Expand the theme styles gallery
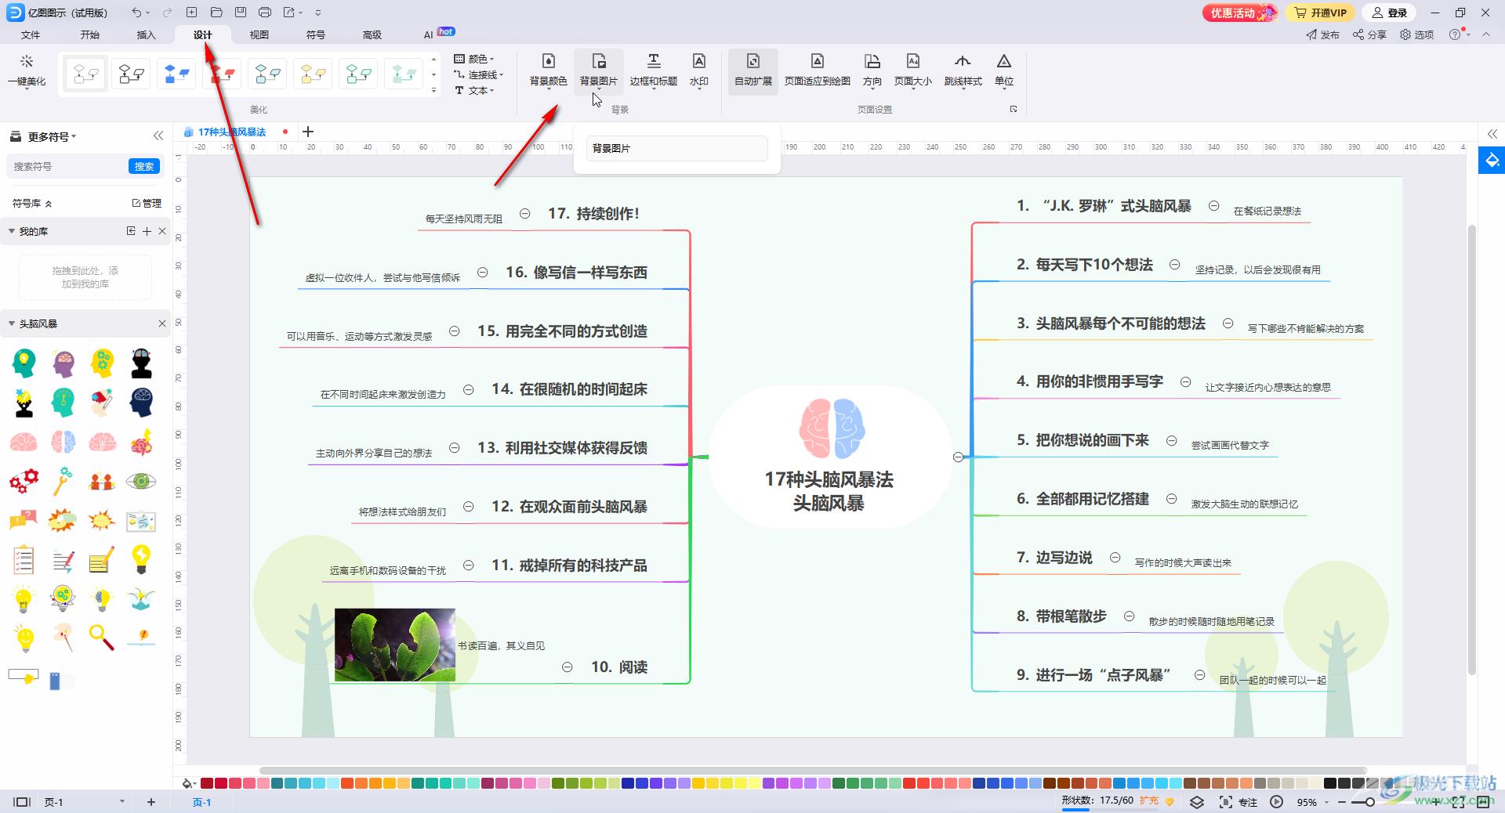Image resolution: width=1505 pixels, height=813 pixels. tap(433, 91)
